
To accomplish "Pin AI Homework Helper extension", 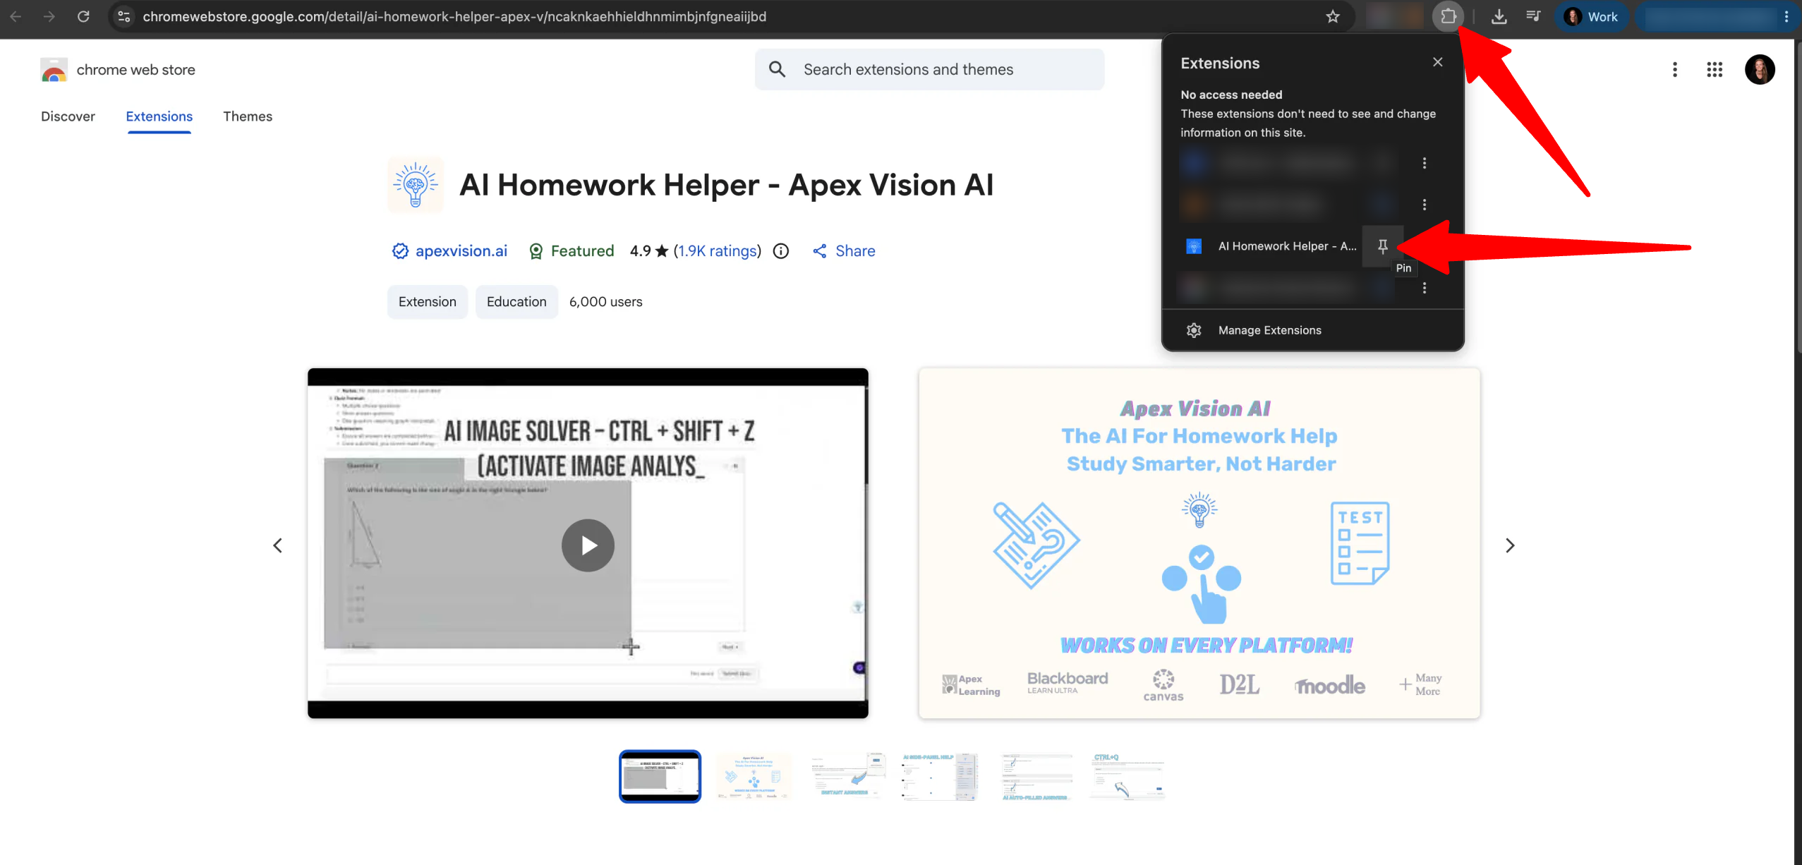I will click(x=1382, y=246).
